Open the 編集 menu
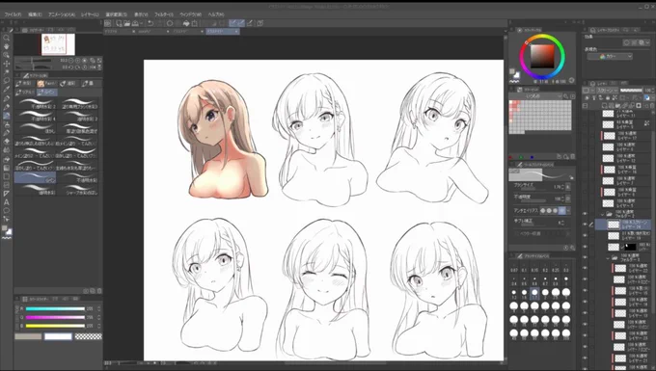This screenshot has width=656, height=371. 35,14
